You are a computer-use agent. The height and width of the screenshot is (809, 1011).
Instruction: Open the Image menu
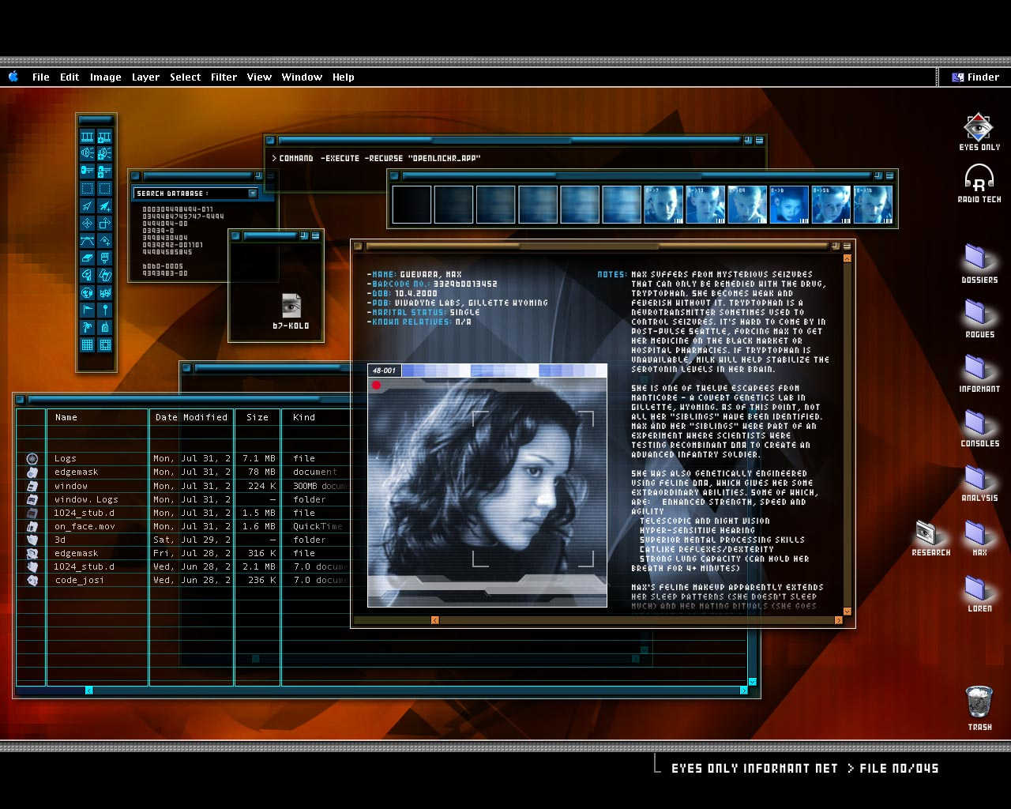[105, 77]
